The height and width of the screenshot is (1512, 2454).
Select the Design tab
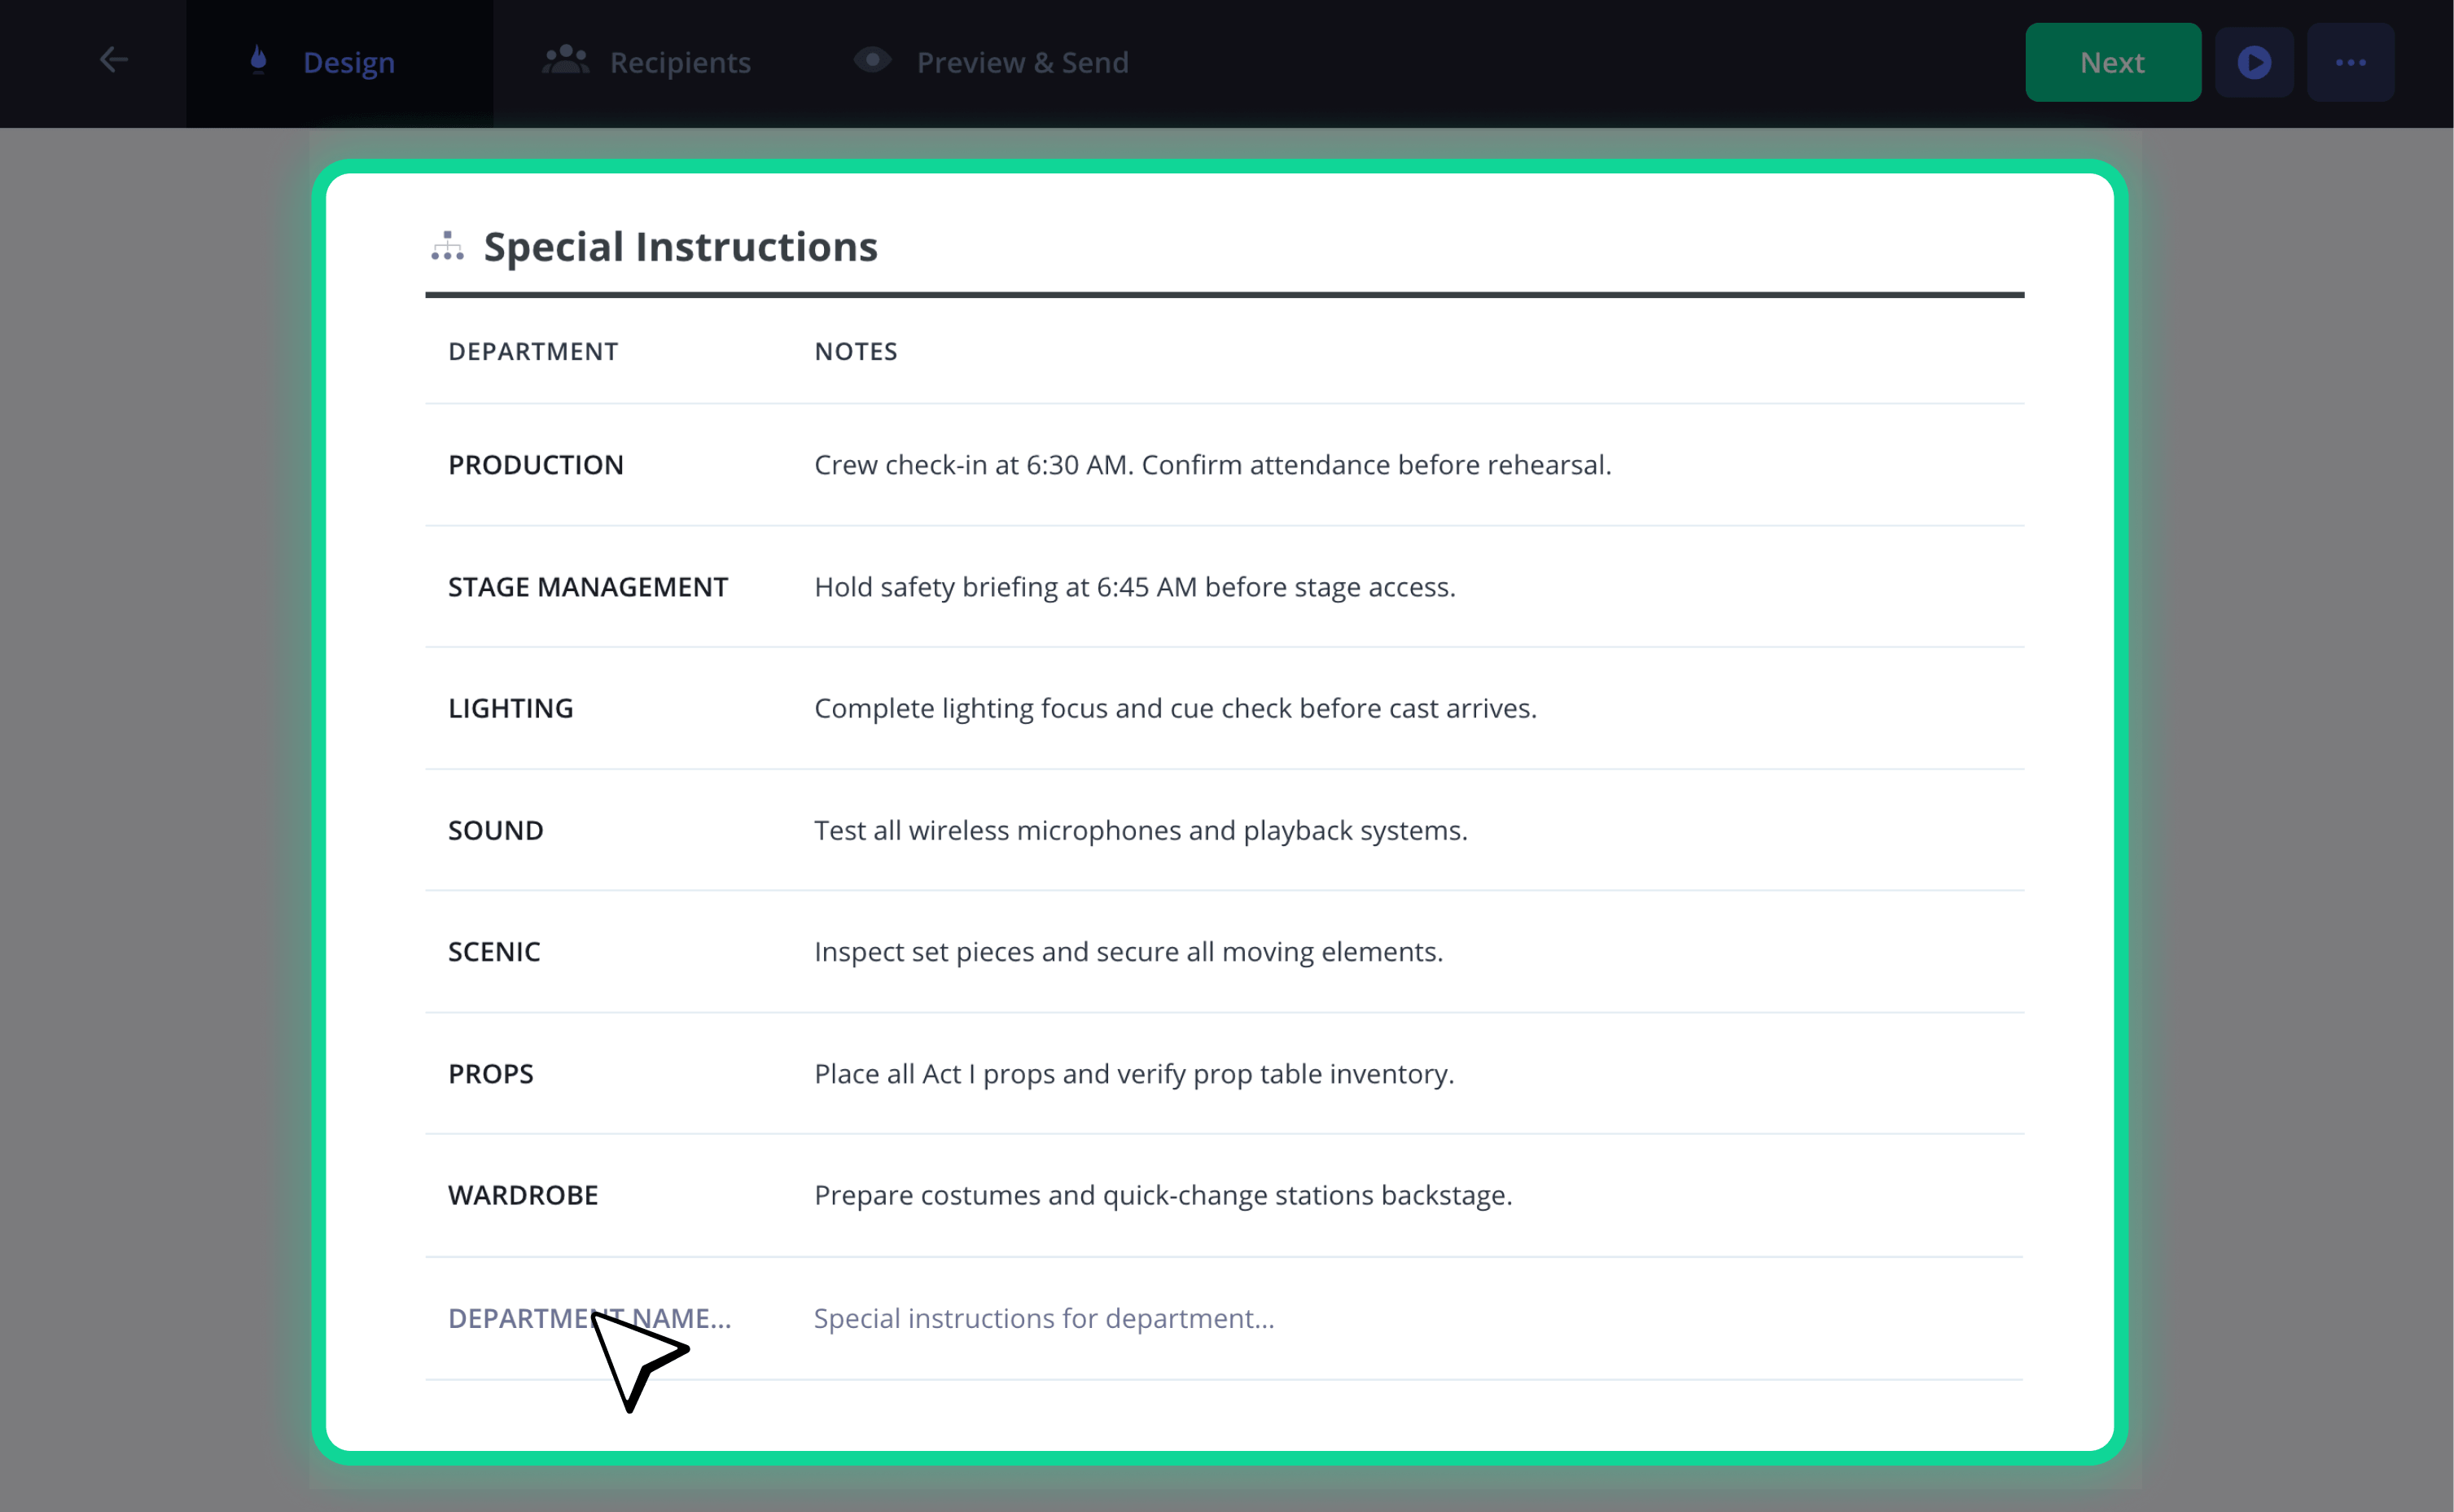[x=340, y=63]
